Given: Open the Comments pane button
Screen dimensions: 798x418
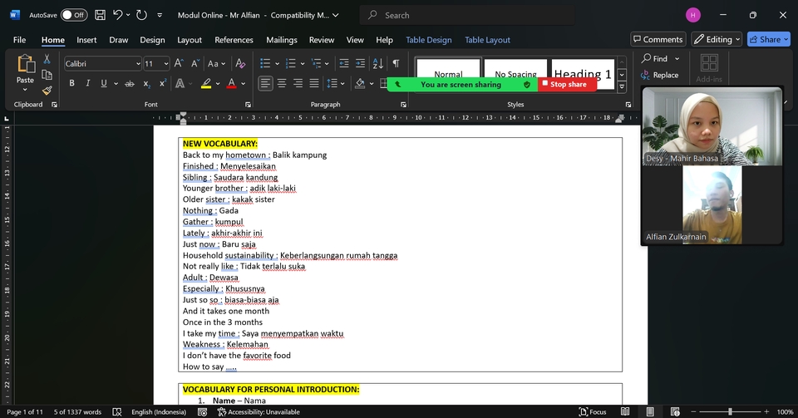Looking at the screenshot, I should (x=658, y=39).
